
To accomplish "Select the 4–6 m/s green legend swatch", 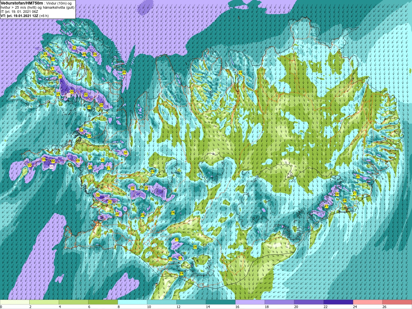I will pyautogui.click(x=74, y=302).
